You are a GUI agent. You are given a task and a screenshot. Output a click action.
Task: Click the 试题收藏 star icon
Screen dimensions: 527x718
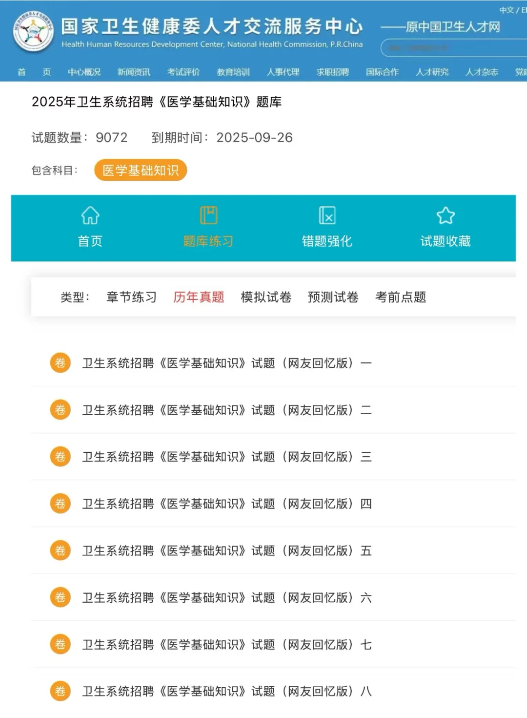point(446,215)
